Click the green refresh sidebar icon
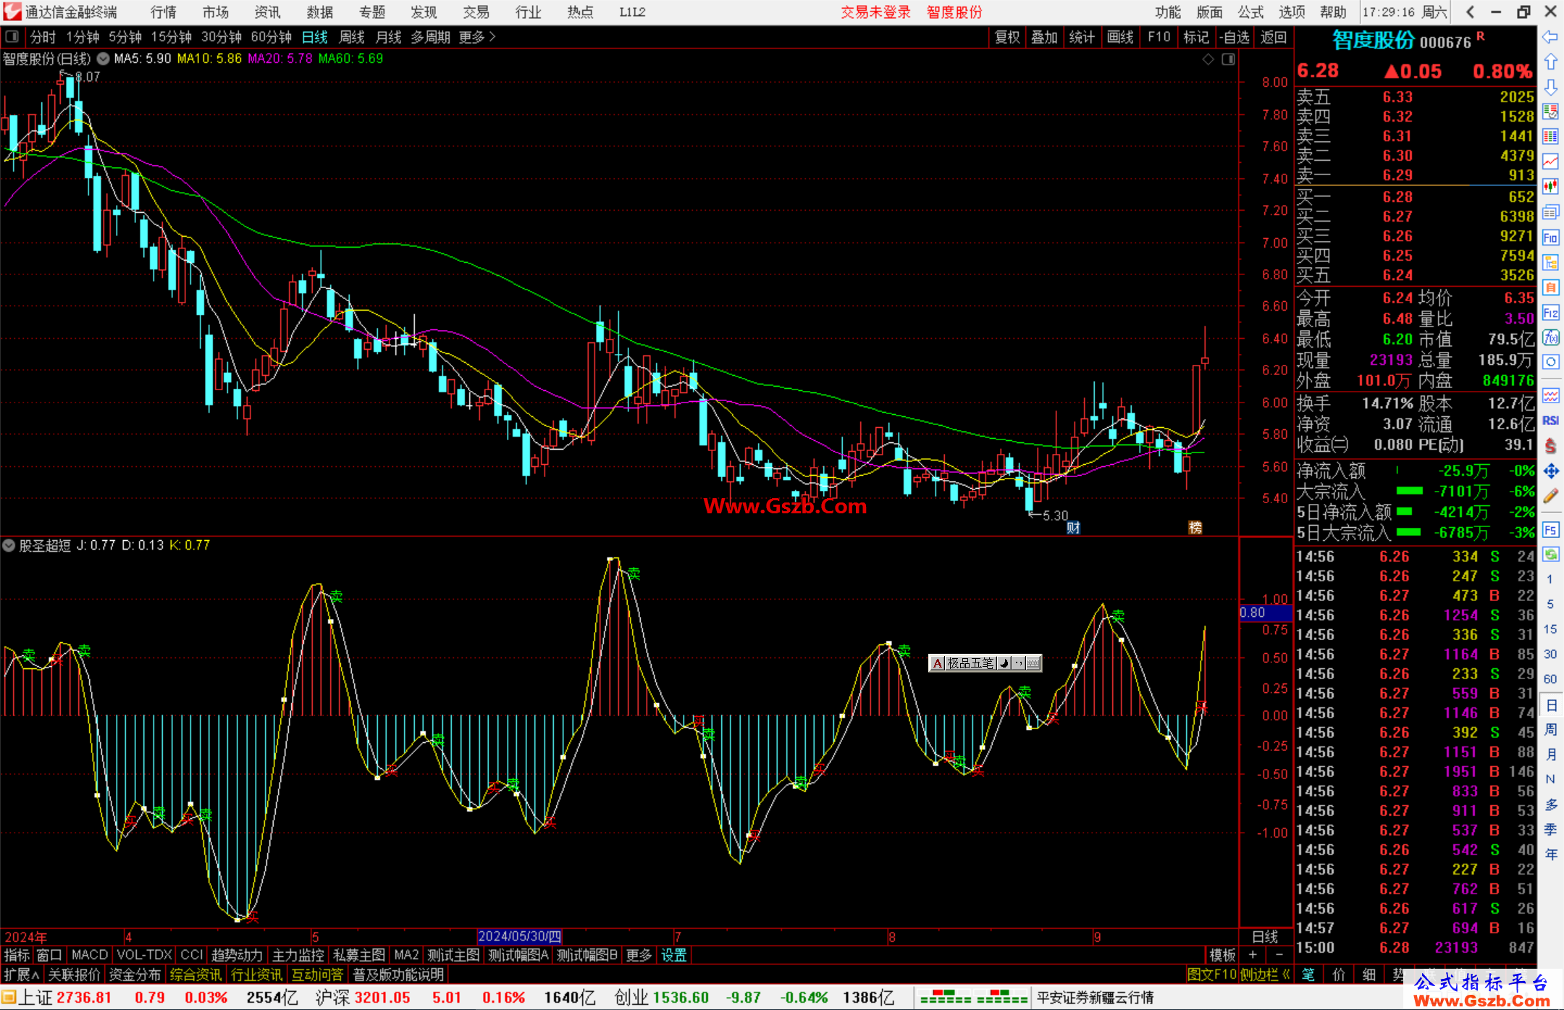1564x1010 pixels. coord(1550,555)
